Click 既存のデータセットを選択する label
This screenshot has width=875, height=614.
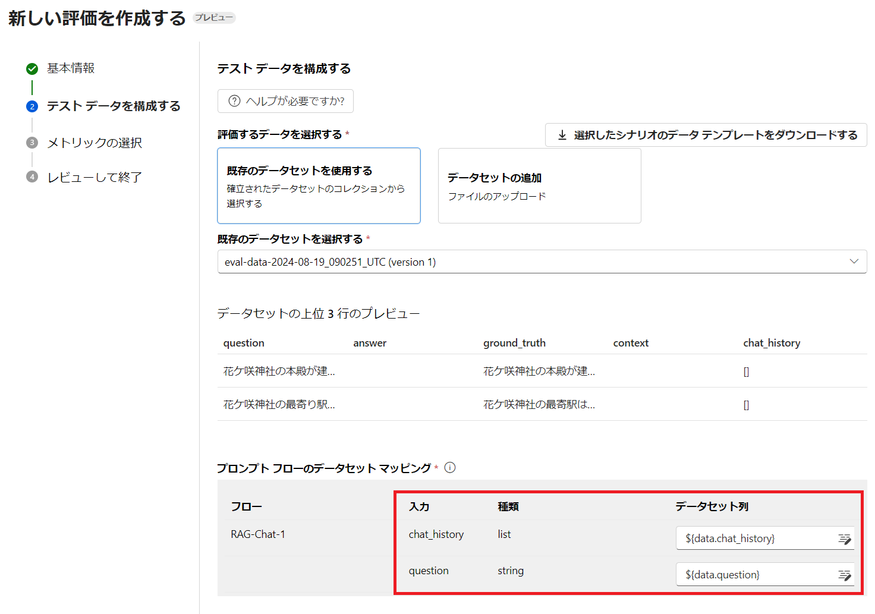pos(290,239)
